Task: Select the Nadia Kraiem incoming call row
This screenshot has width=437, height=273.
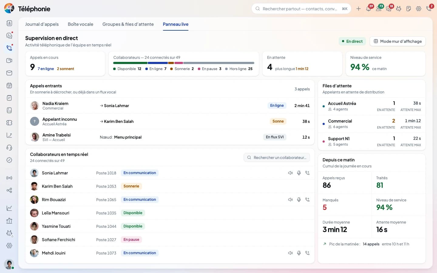Action: (x=170, y=106)
